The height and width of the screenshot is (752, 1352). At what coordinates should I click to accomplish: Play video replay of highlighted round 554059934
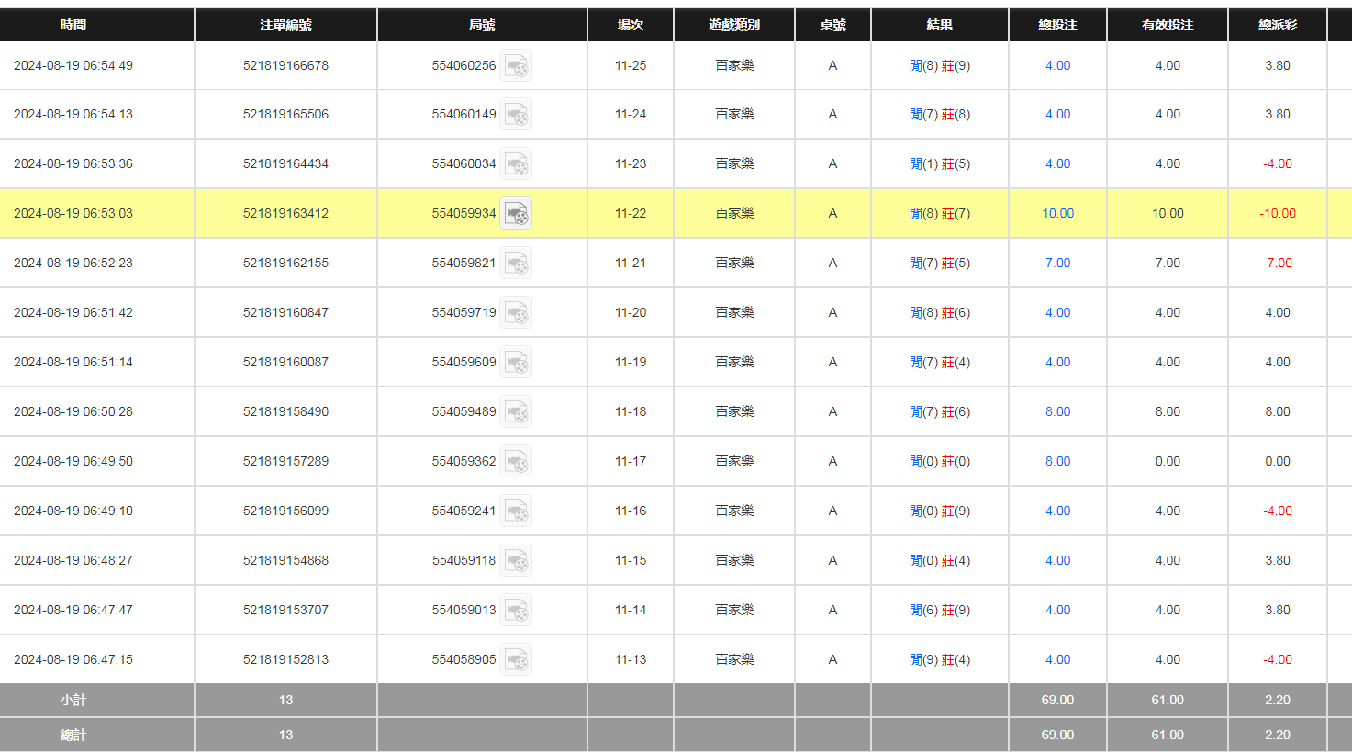516,214
